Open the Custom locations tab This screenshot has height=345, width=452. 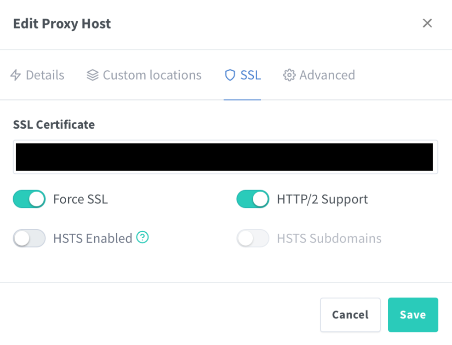point(144,75)
